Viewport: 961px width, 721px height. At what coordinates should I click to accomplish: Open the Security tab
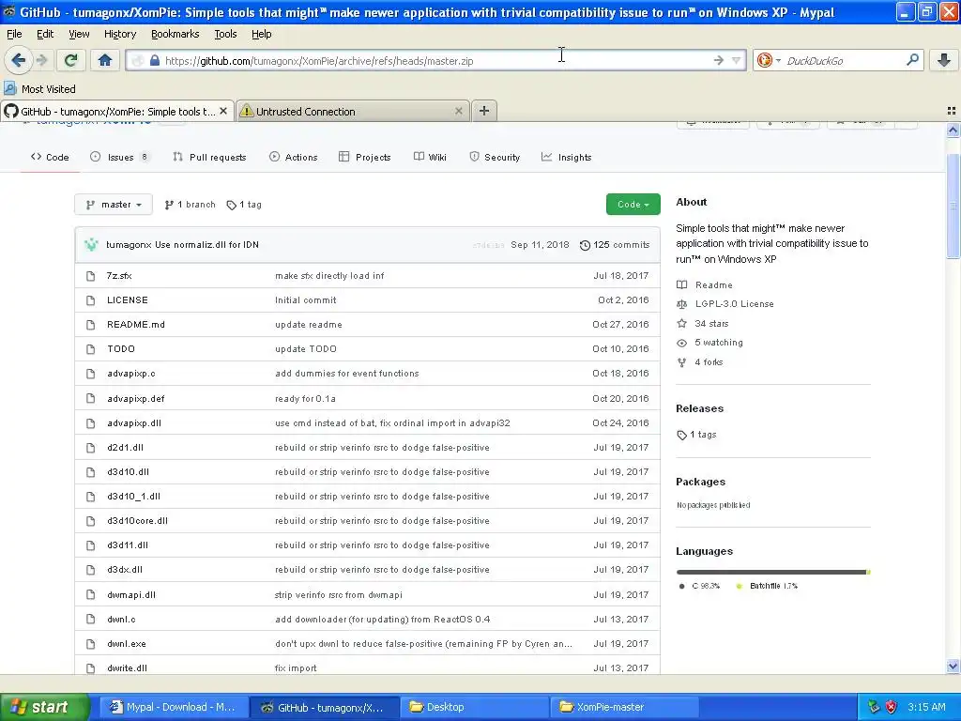(x=495, y=157)
